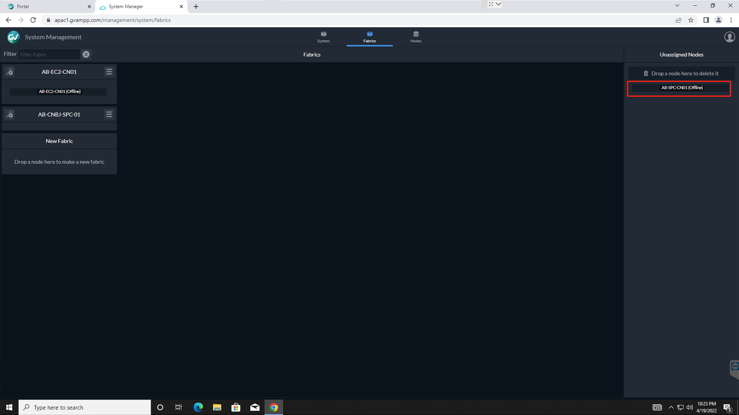The height and width of the screenshot is (415, 739).
Task: Open the user profile avatar menu
Action: (x=730, y=37)
